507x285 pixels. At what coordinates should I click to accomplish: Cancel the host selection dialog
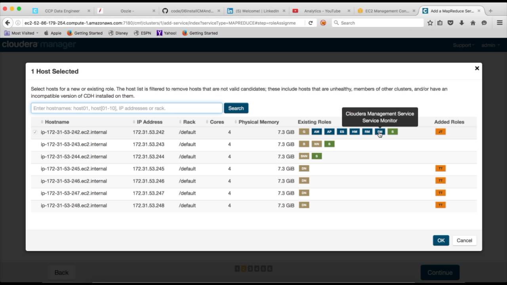click(x=464, y=240)
